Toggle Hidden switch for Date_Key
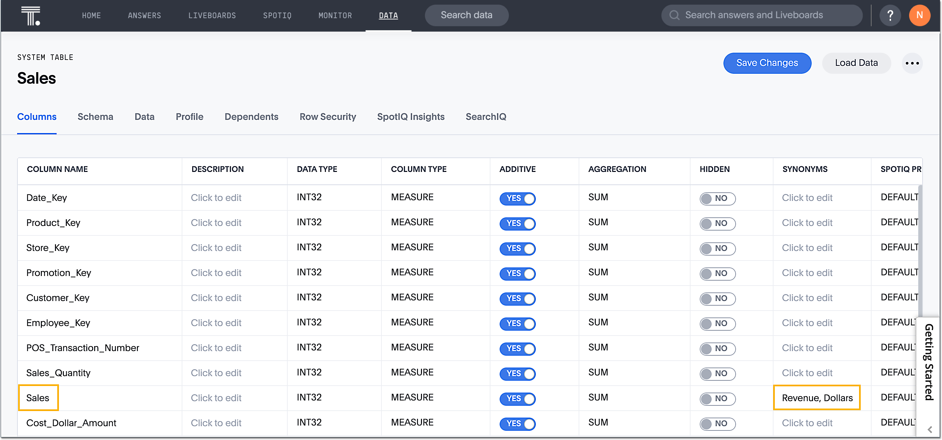 click(718, 198)
